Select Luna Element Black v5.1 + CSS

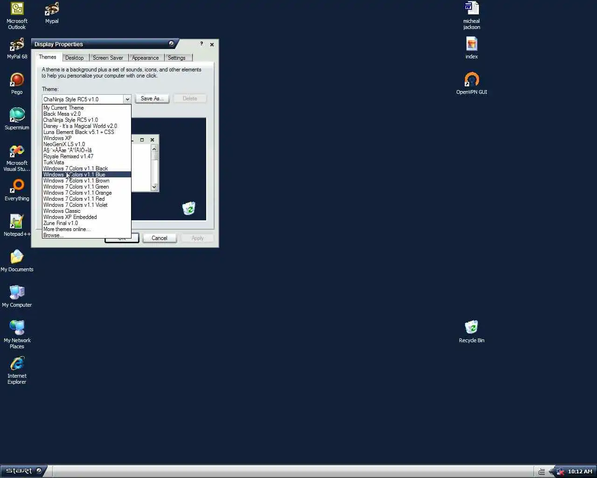(x=86, y=132)
